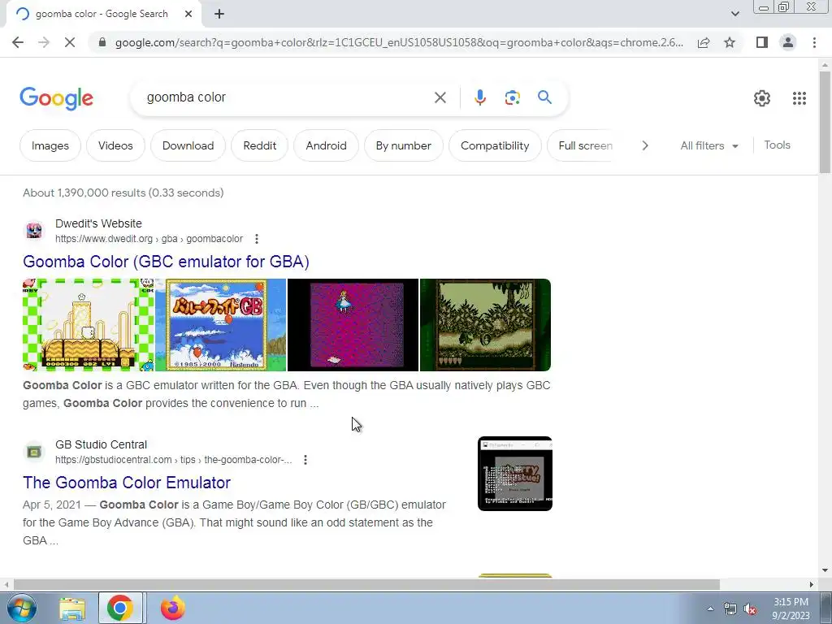
Task: Click the GB Studio Central site name
Action: [101, 444]
